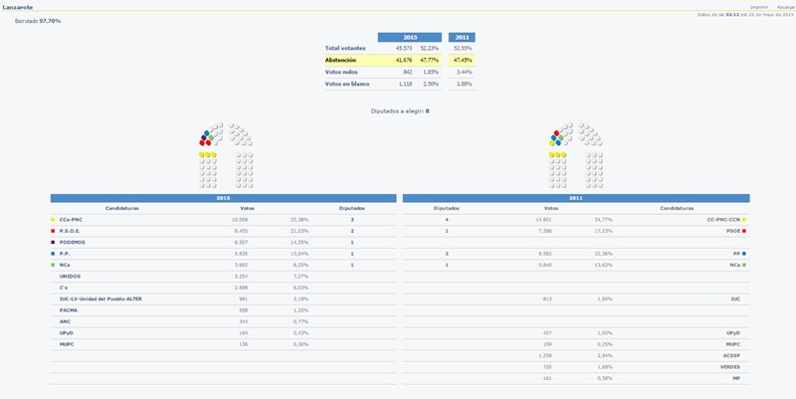Select the 2011 column header in summary
796x399 pixels.
tap(462, 36)
